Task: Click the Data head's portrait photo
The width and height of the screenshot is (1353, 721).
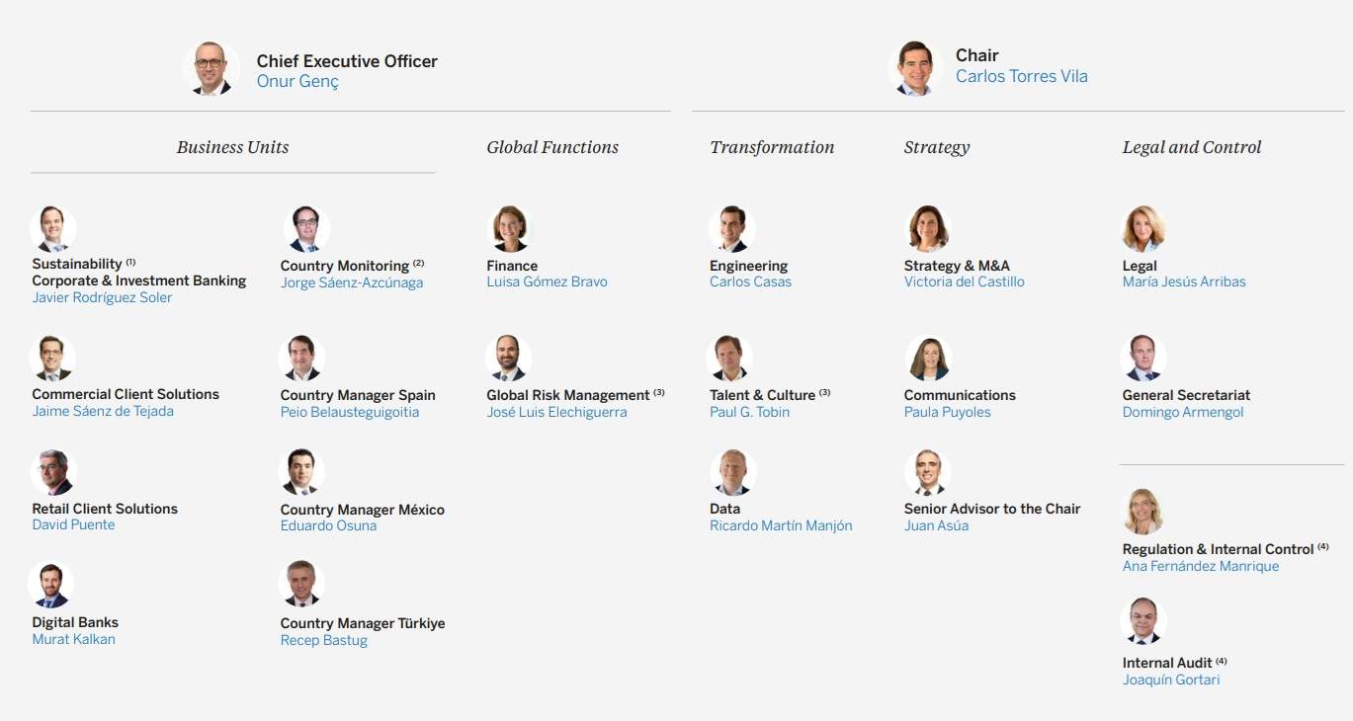Action: [732, 473]
